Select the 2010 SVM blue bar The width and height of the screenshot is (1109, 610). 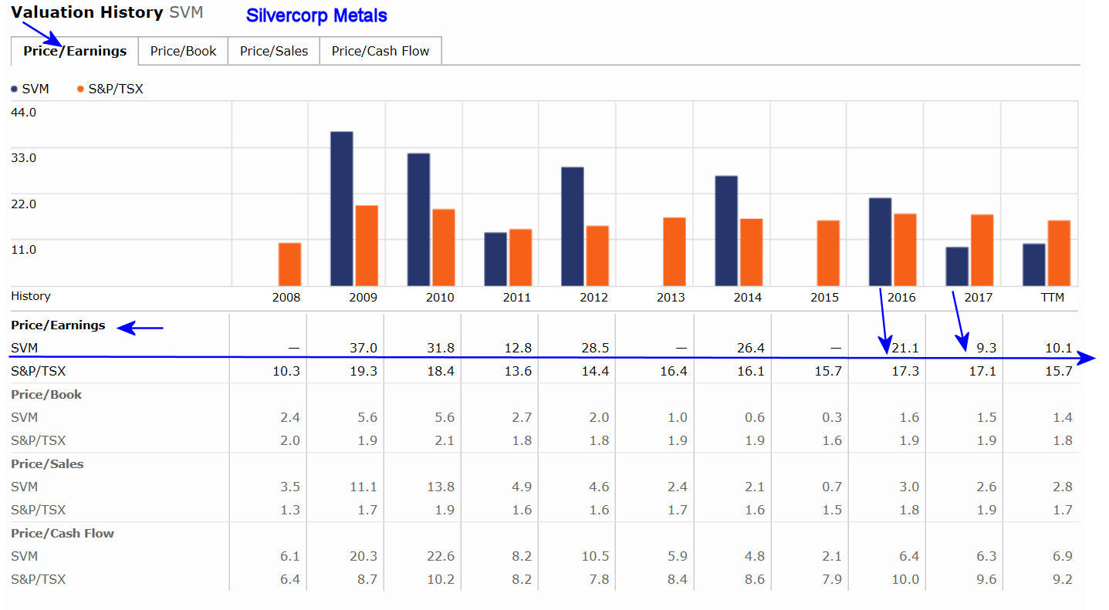tap(419, 220)
